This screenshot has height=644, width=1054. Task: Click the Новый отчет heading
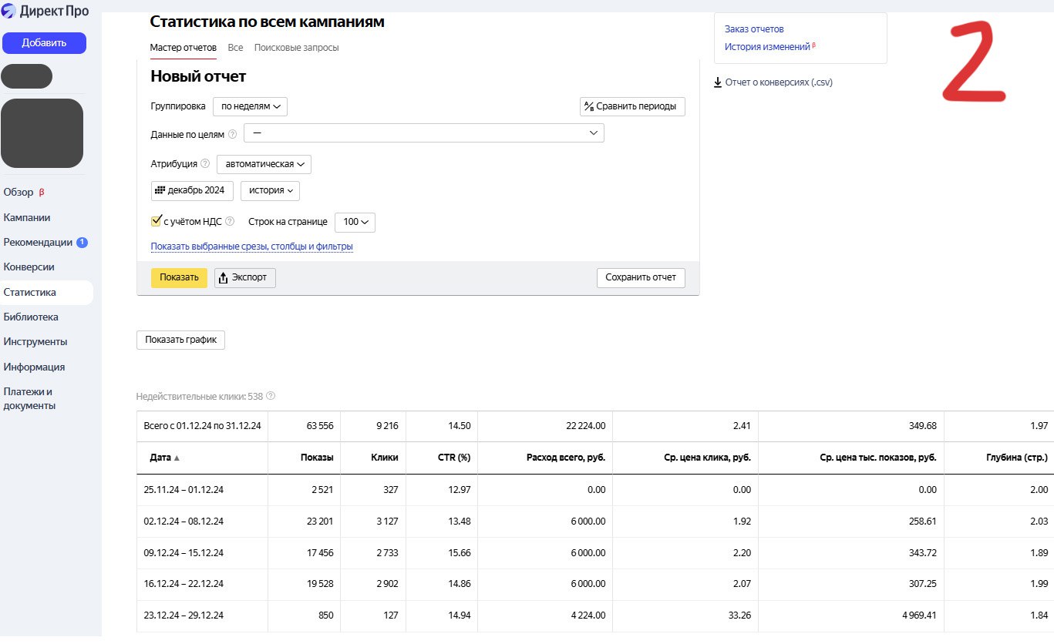tap(198, 76)
